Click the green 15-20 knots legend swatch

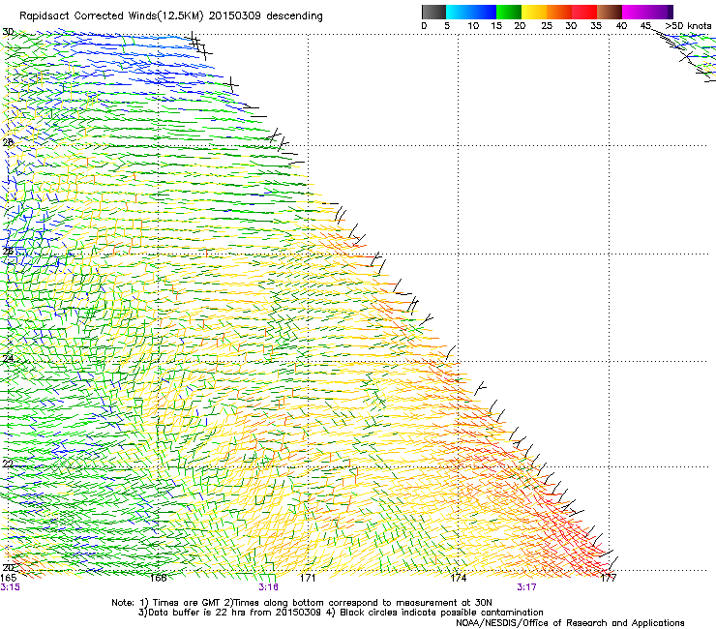pyautogui.click(x=509, y=12)
